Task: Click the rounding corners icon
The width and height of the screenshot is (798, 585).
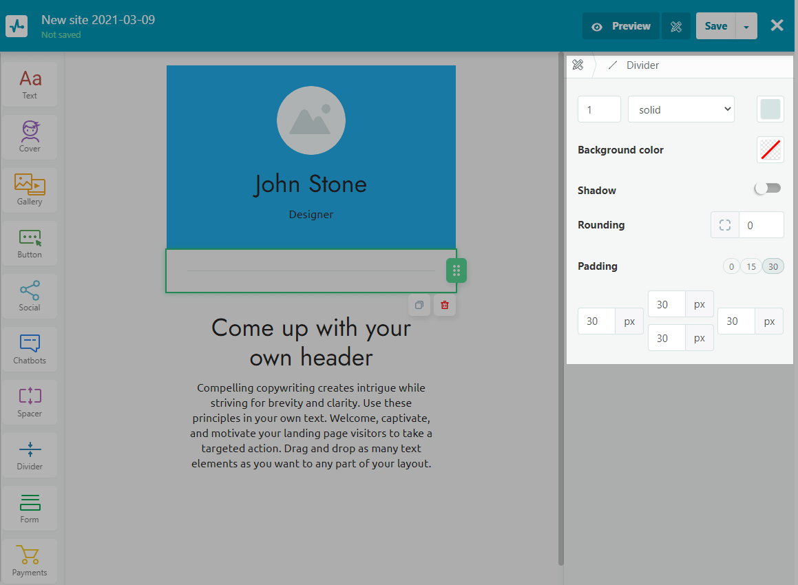Action: (725, 225)
